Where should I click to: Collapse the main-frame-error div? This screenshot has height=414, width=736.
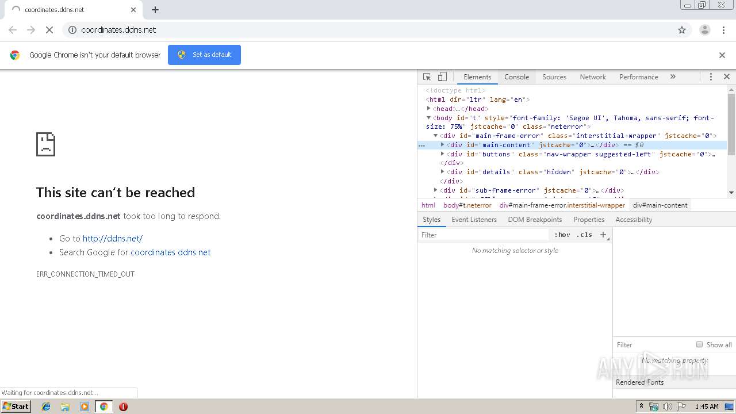(436, 136)
